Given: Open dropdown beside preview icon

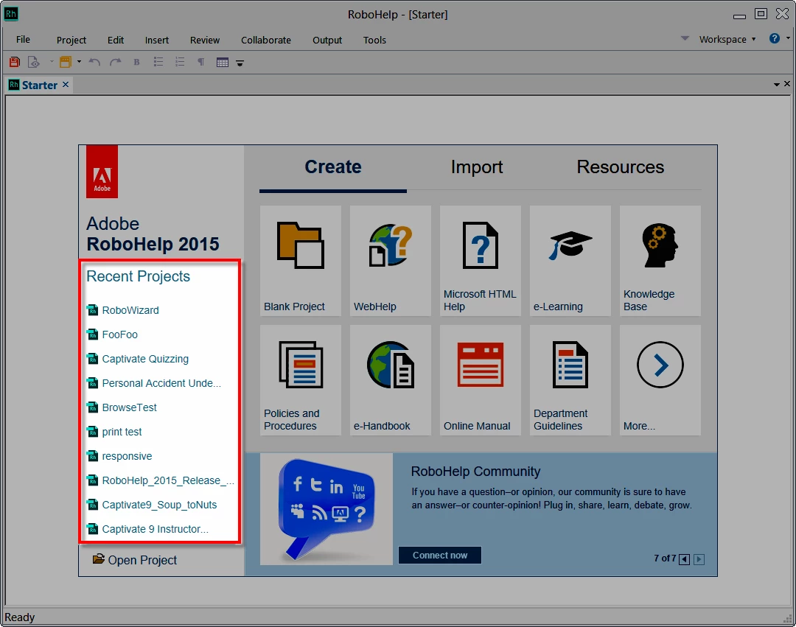Looking at the screenshot, I should pyautogui.click(x=52, y=62).
